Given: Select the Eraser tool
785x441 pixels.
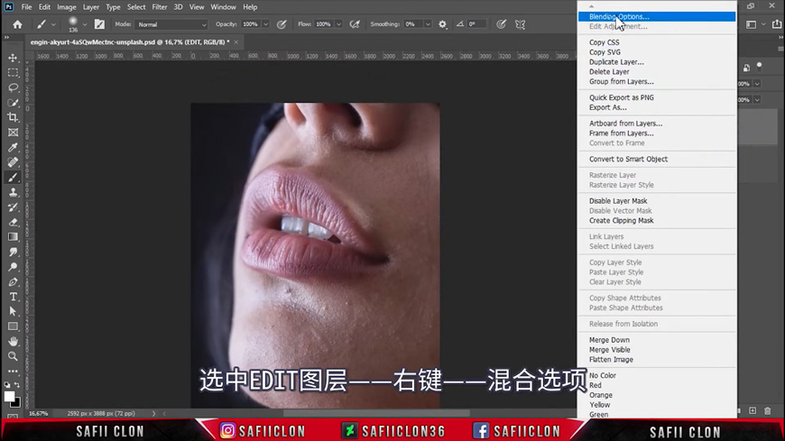Looking at the screenshot, I should pos(13,222).
